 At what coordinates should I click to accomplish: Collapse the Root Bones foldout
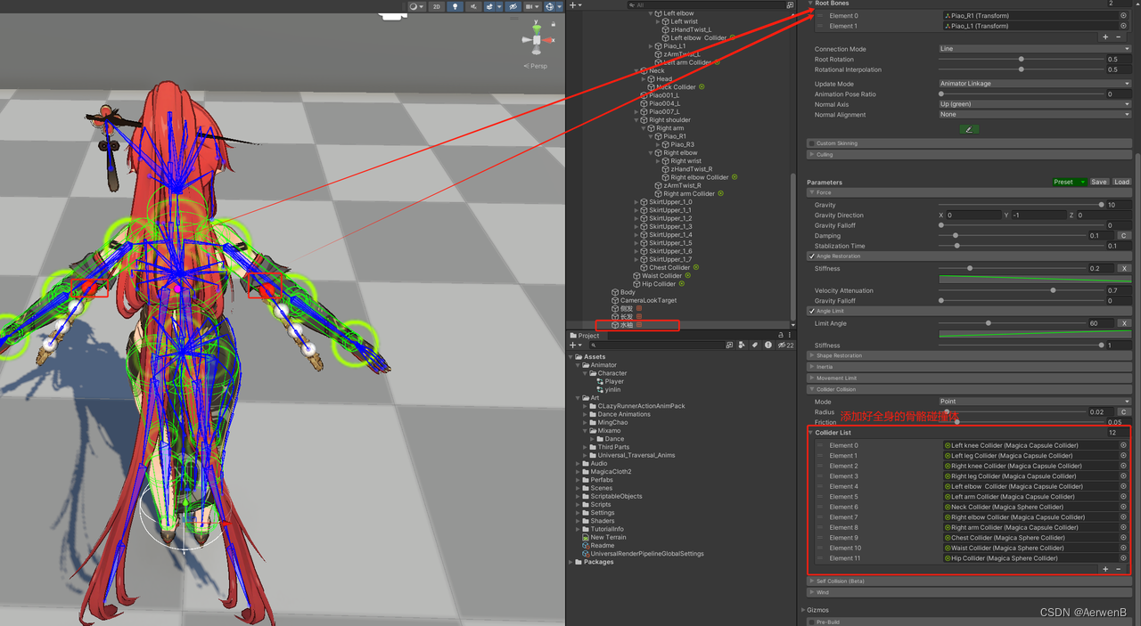click(x=810, y=4)
